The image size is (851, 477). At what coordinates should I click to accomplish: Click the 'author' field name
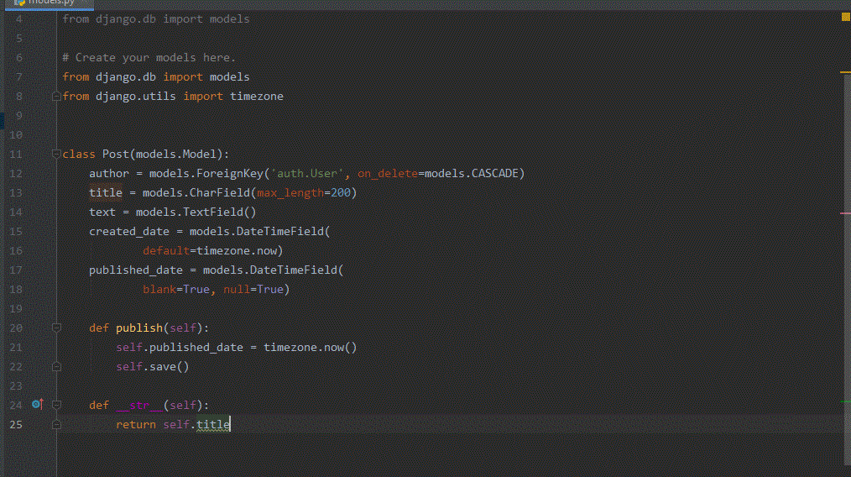(109, 173)
